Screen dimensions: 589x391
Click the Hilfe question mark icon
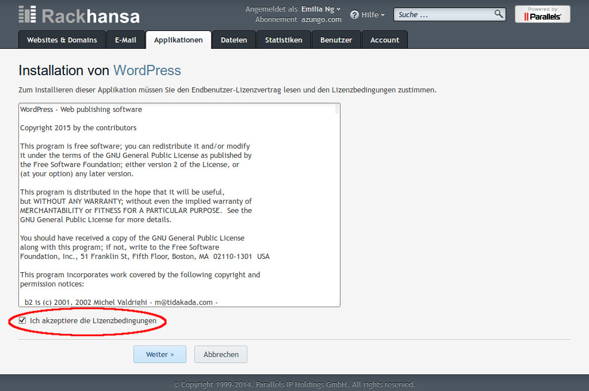(x=354, y=14)
